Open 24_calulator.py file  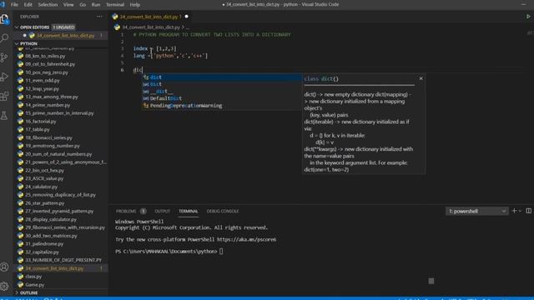tap(41, 187)
